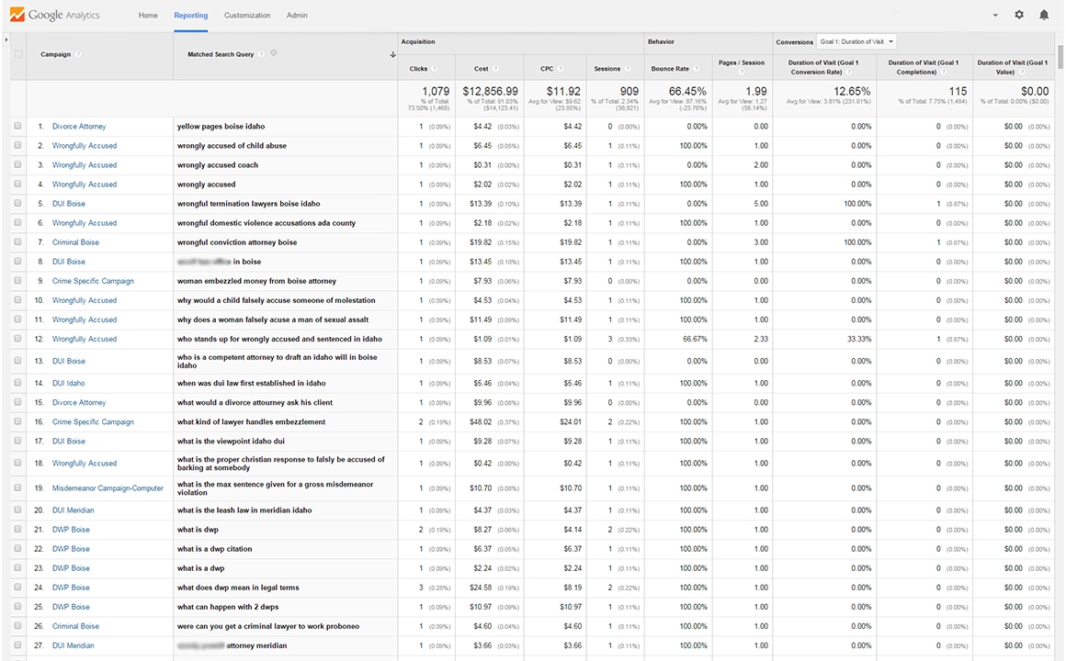
Task: Click Goal 1 Conversion Rate help icon
Action: pos(850,72)
